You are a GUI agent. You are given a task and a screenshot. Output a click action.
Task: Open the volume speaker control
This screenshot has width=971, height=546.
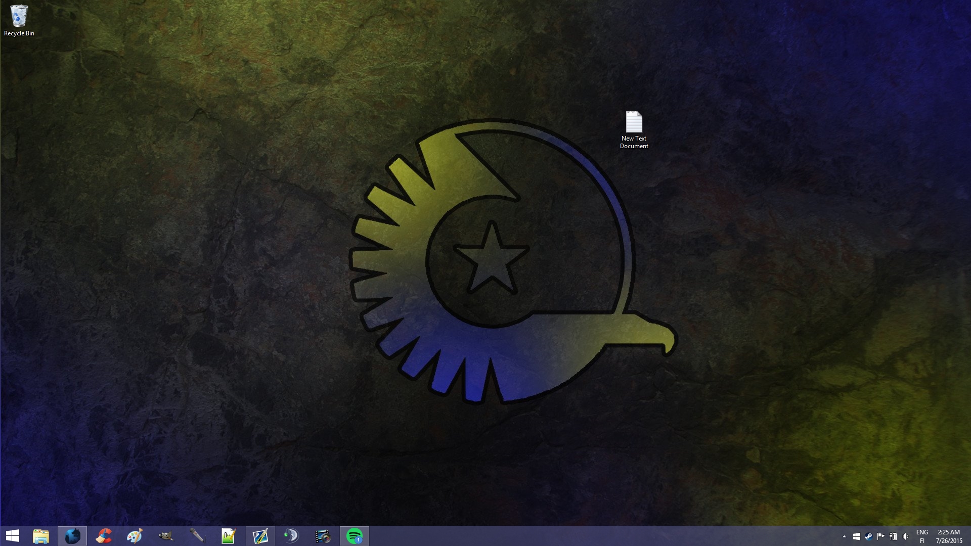click(x=905, y=536)
